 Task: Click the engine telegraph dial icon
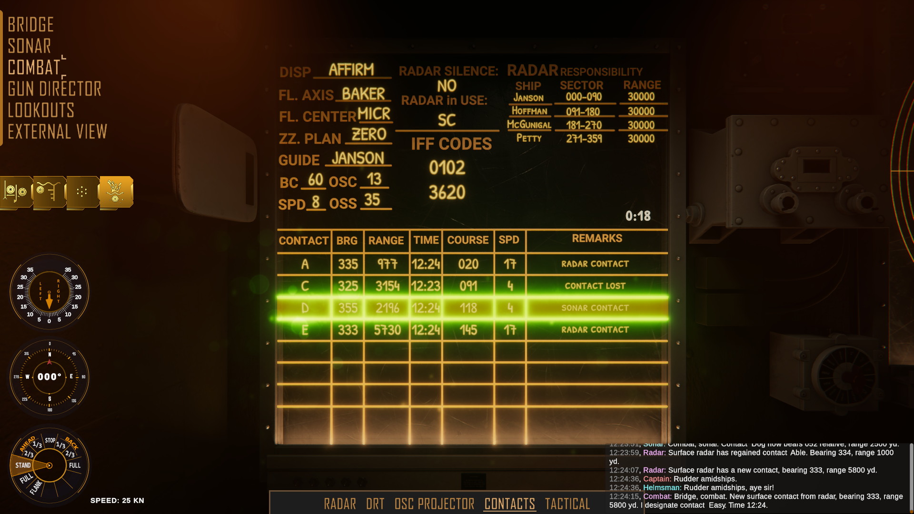[x=49, y=465]
